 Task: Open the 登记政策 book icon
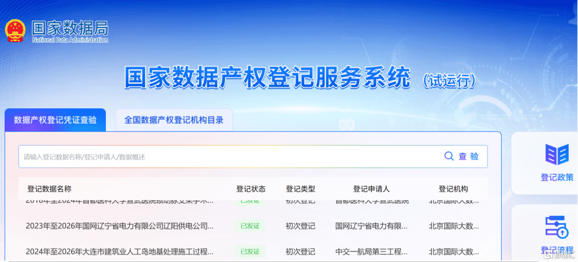(x=557, y=154)
